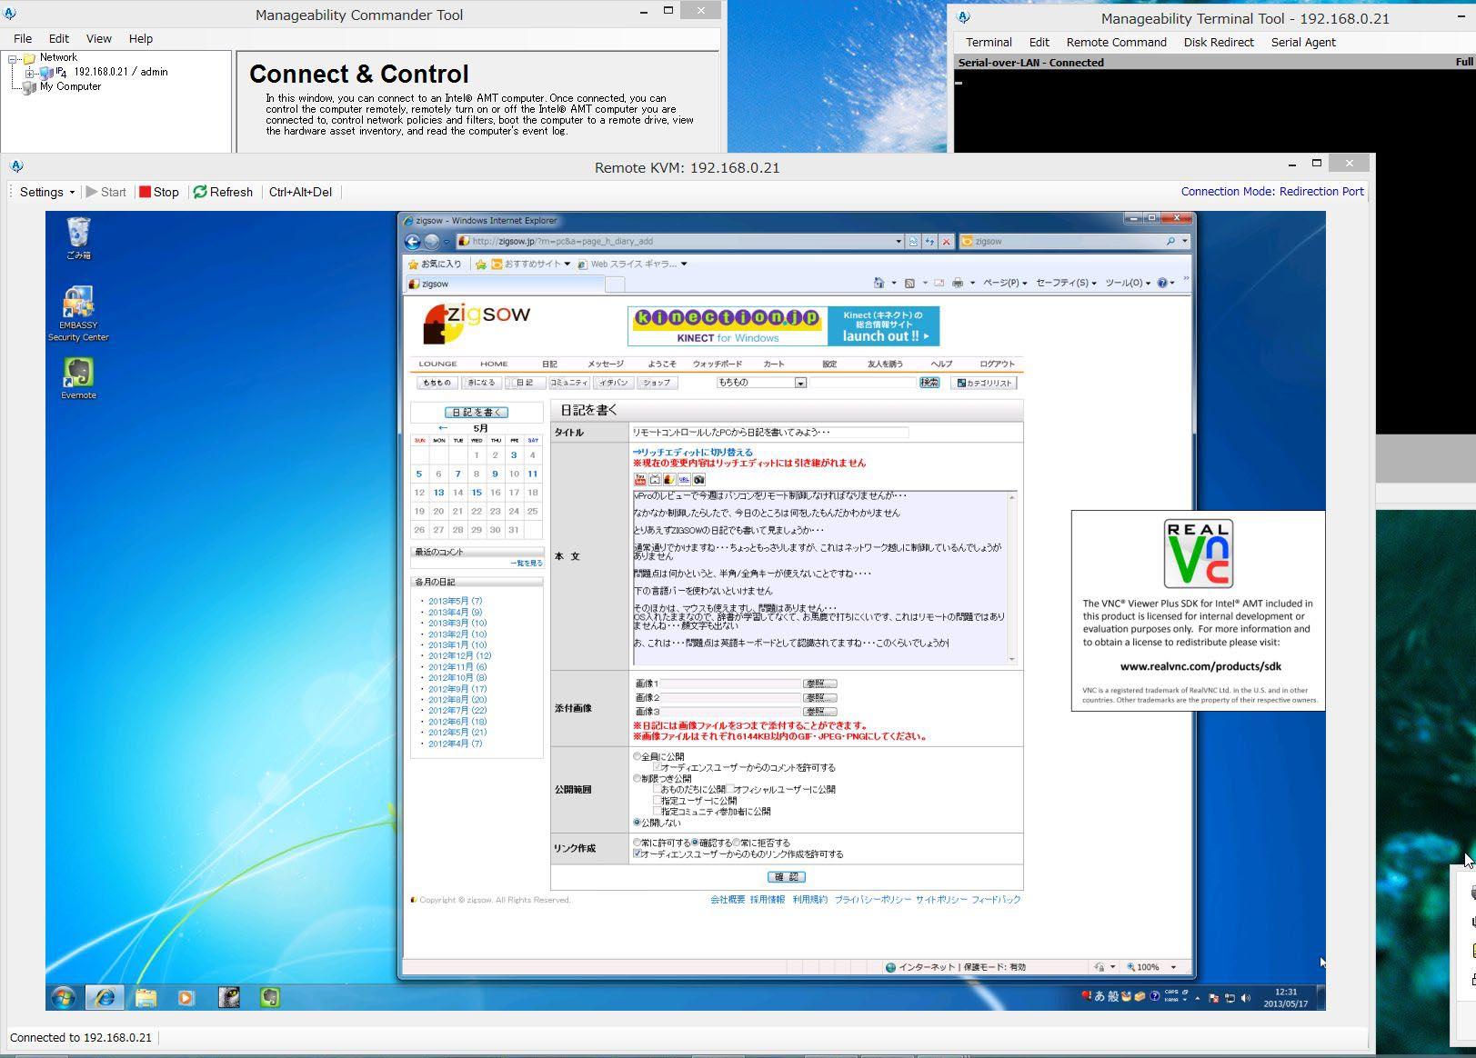Expand the 192.168.0.21 / admin tree node
This screenshot has height=1058, width=1476.
point(30,72)
